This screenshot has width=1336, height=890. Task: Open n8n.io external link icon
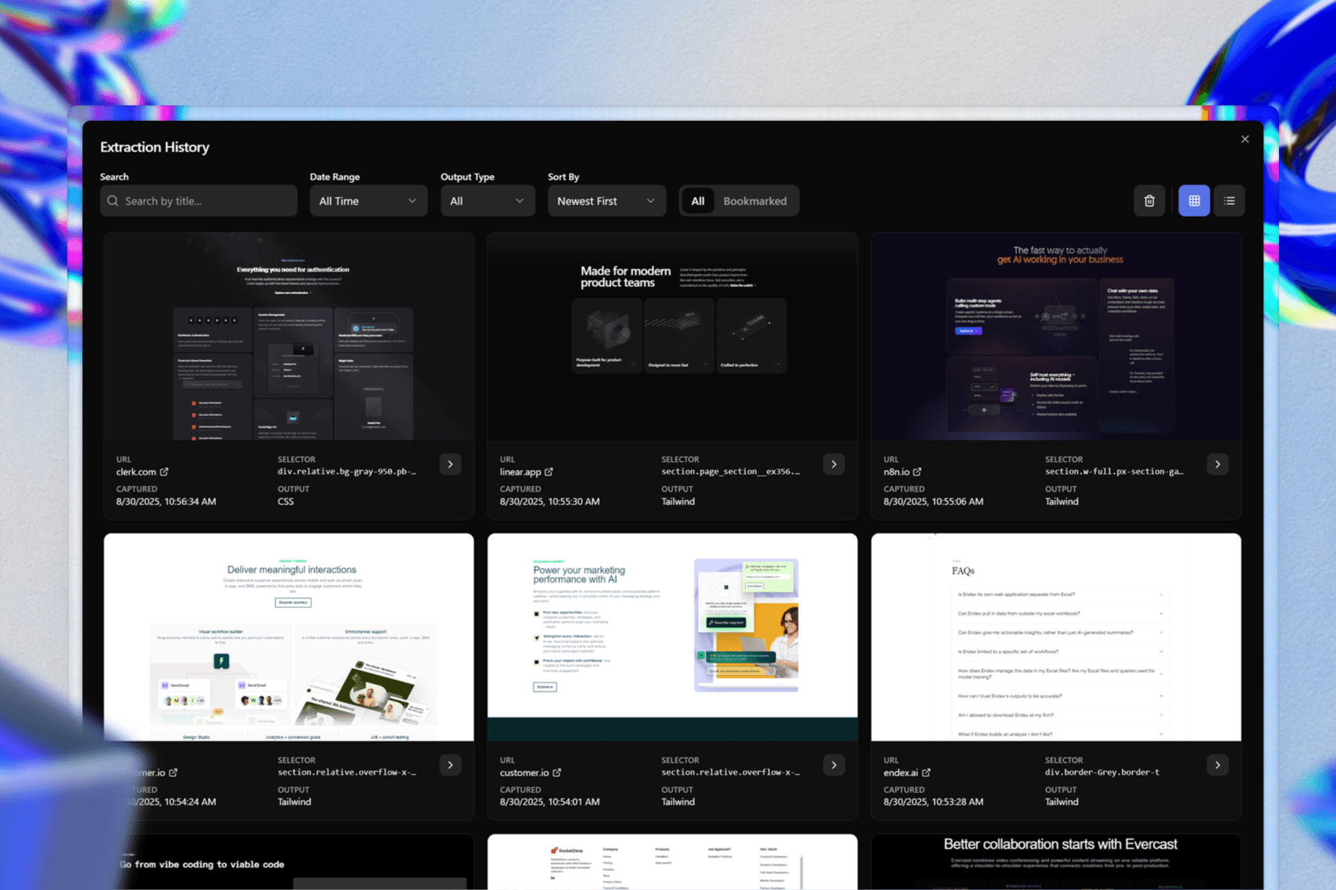(x=917, y=471)
